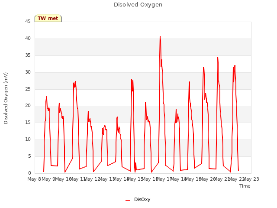Click the data peak near May 21
This screenshot has height=208, width=277.
coord(218,57)
